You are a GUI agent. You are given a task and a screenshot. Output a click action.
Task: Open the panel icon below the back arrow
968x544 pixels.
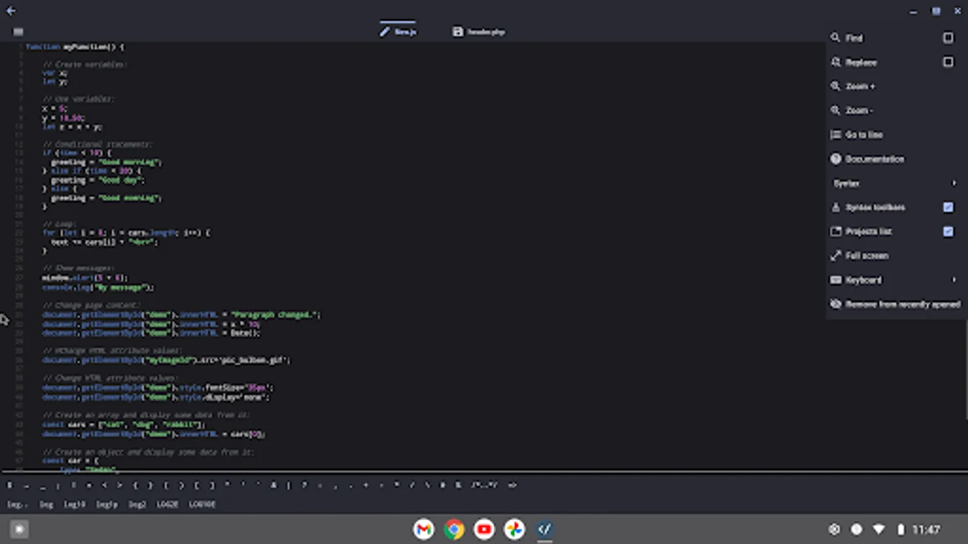click(19, 31)
